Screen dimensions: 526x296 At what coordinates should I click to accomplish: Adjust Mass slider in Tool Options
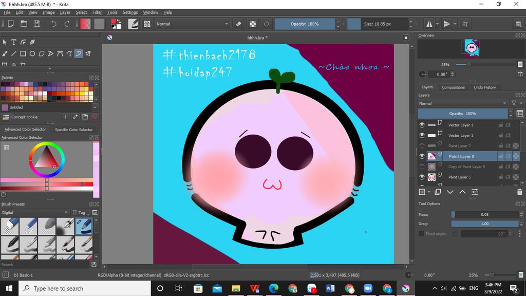[x=484, y=214]
